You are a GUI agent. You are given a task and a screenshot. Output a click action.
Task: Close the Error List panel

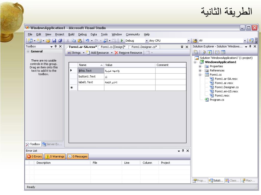[188, 151]
